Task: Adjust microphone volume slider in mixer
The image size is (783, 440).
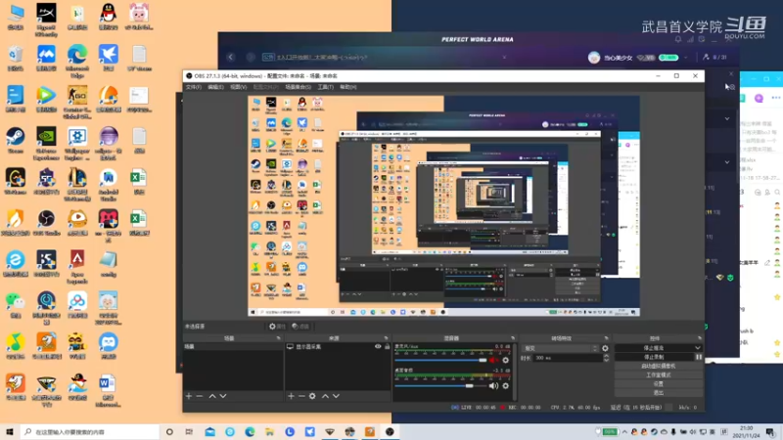Action: pyautogui.click(x=440, y=360)
